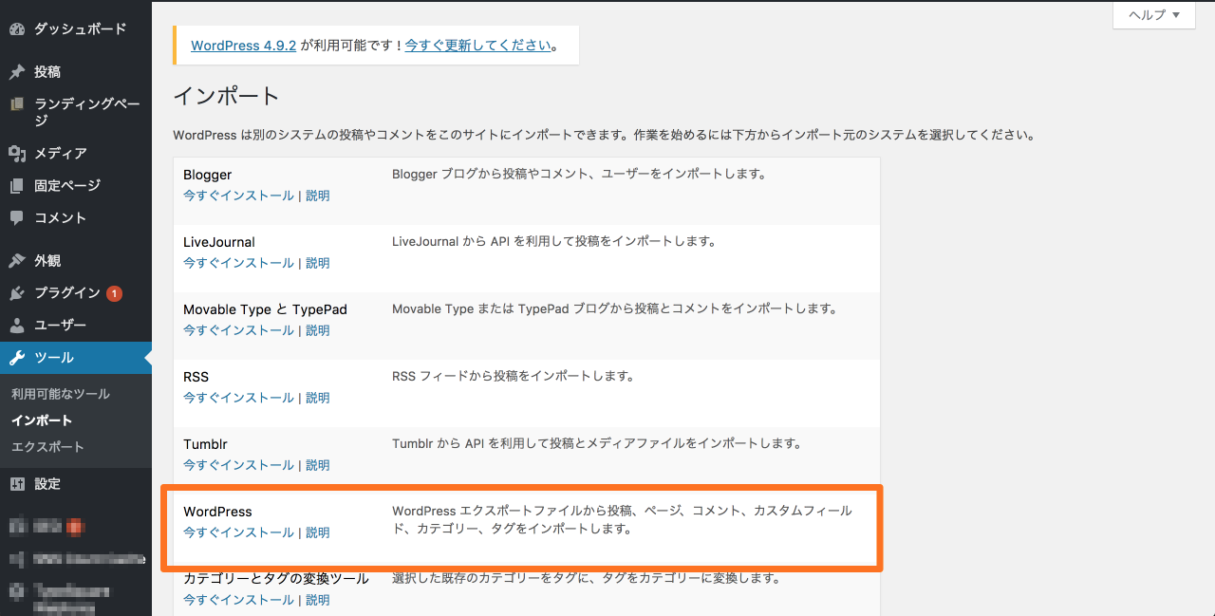
Task: Open the 設定 menu
Action: point(76,484)
